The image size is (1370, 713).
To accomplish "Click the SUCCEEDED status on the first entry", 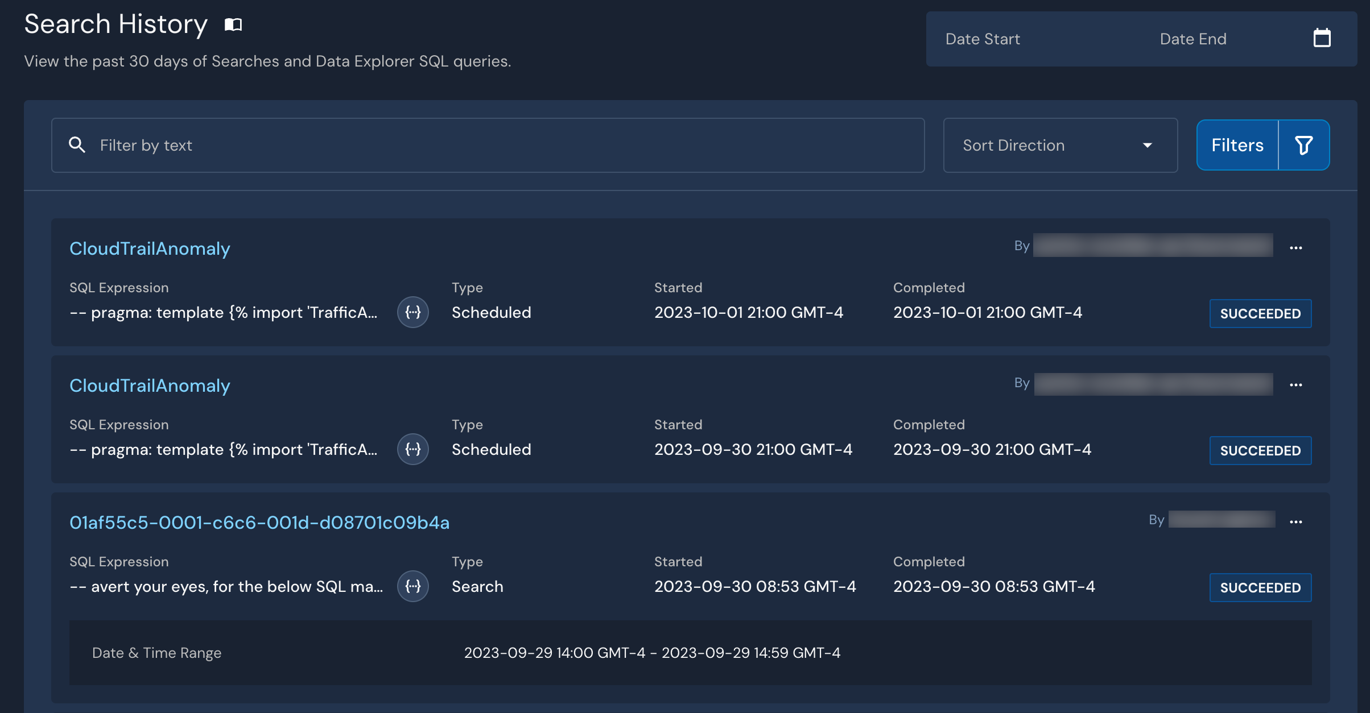I will click(1260, 313).
